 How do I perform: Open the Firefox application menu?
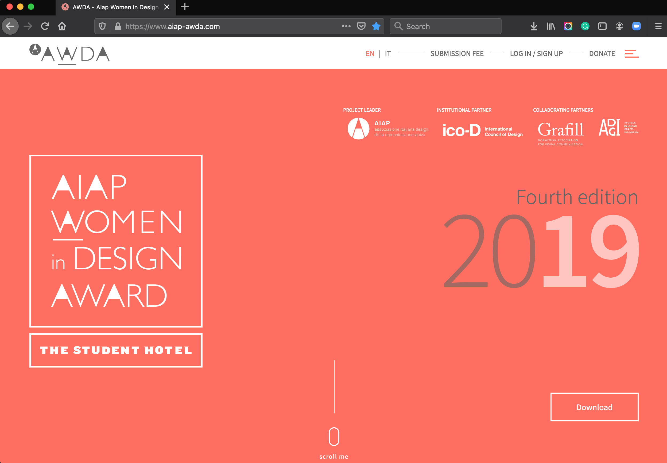coord(658,26)
